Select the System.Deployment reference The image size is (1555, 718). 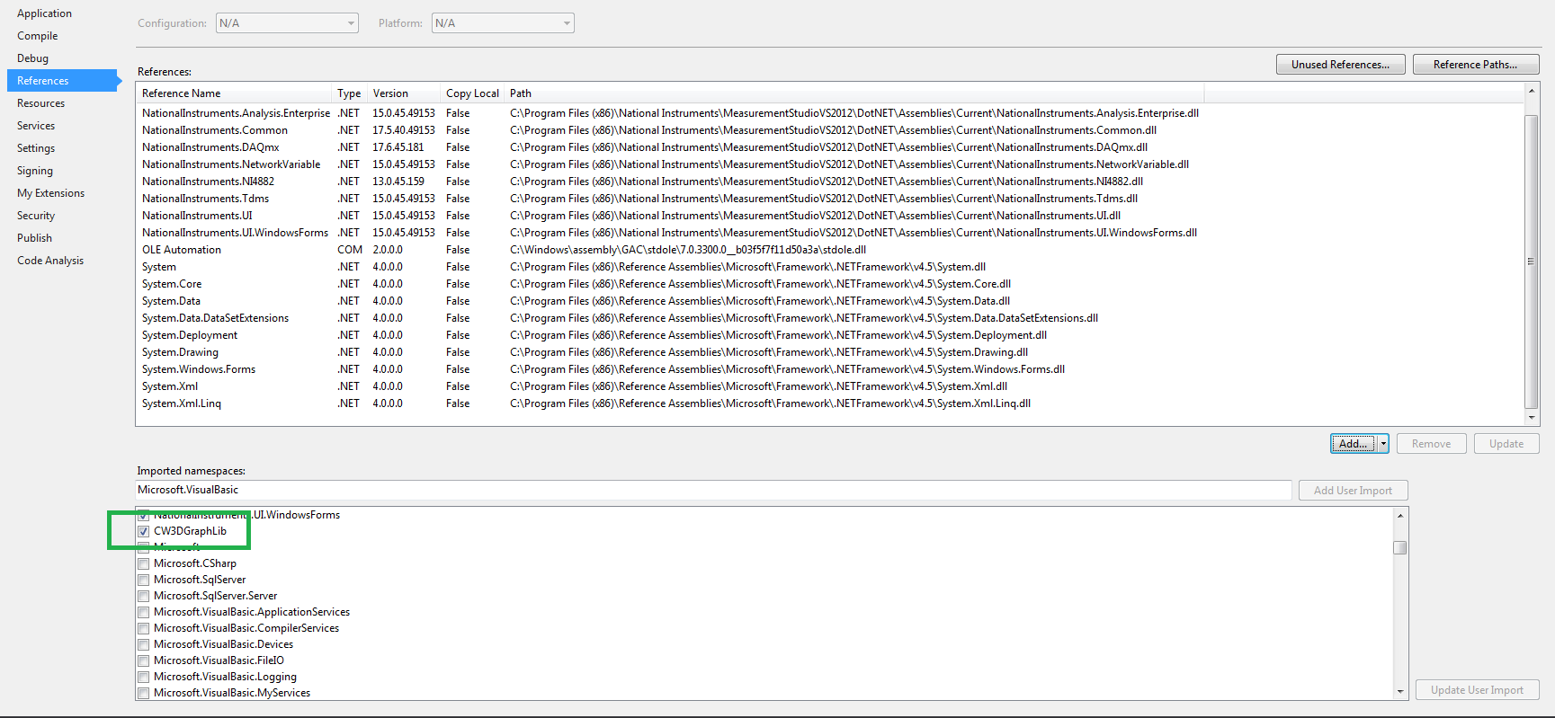[670, 335]
